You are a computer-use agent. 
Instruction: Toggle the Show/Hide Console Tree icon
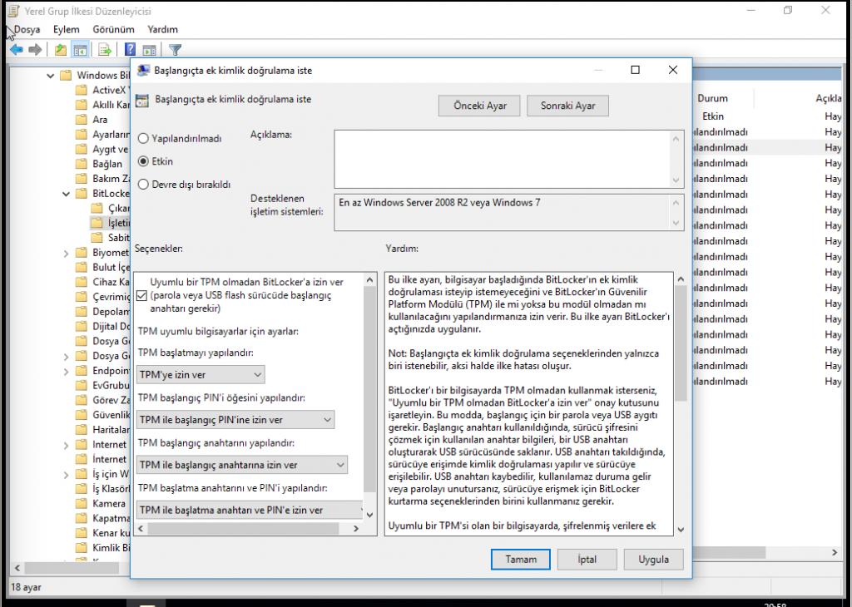[x=81, y=50]
